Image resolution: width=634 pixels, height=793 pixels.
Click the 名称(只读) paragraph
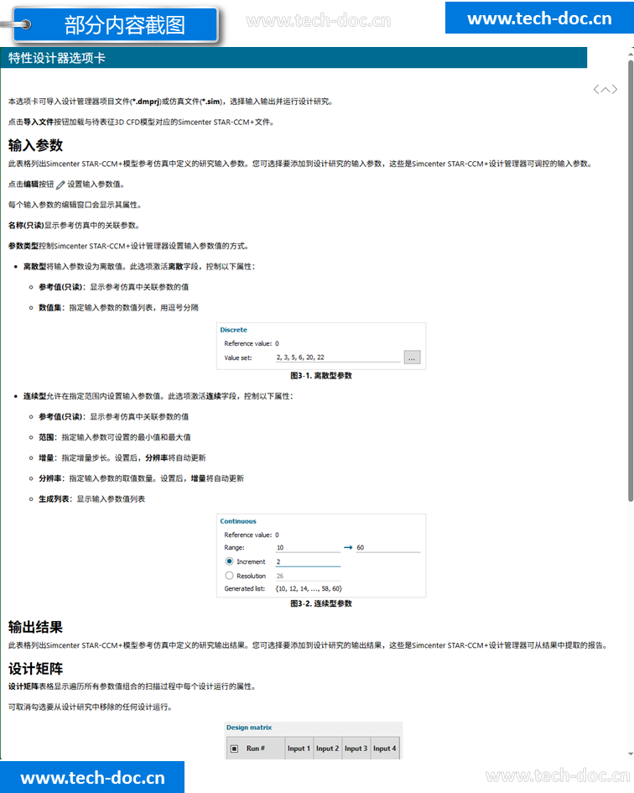74,226
